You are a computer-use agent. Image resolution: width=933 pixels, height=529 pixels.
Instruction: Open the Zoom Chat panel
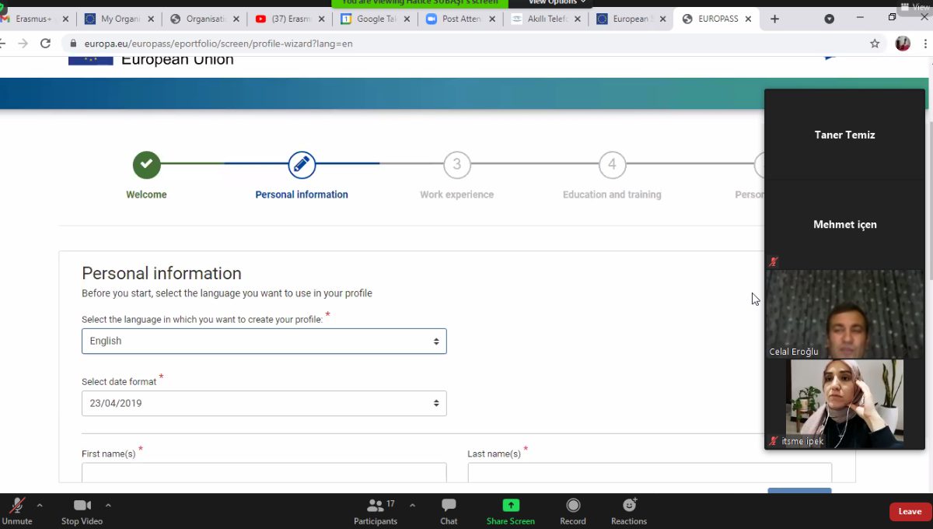(449, 511)
